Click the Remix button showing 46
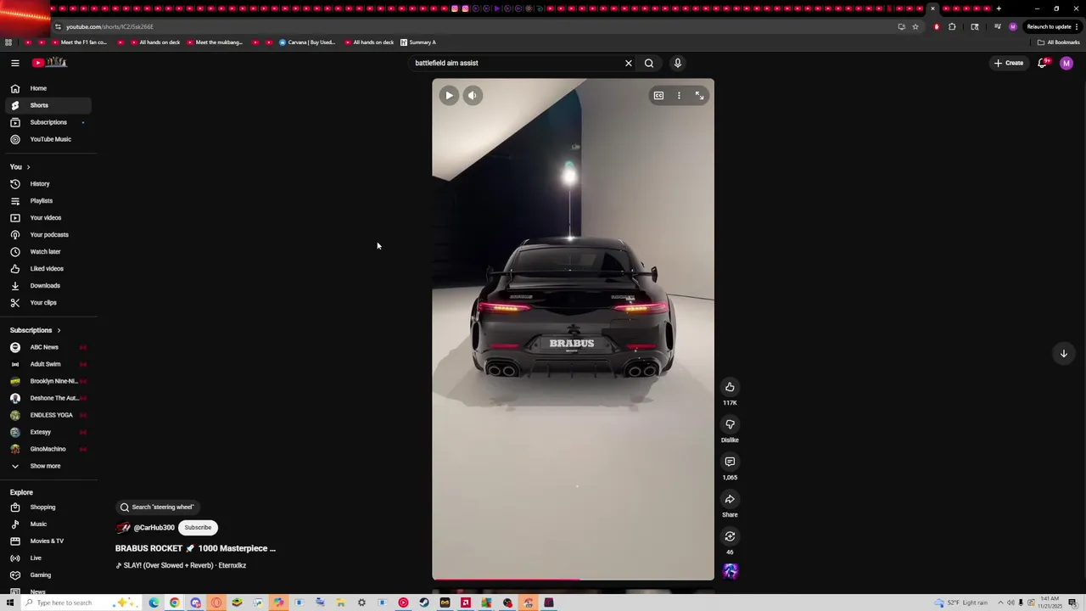 coord(730,536)
